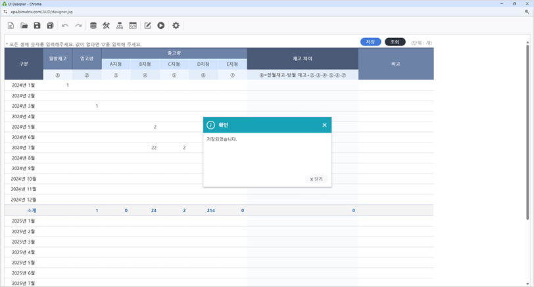534x287 pixels.
Task: Run preview with the play icon
Action: [161, 26]
